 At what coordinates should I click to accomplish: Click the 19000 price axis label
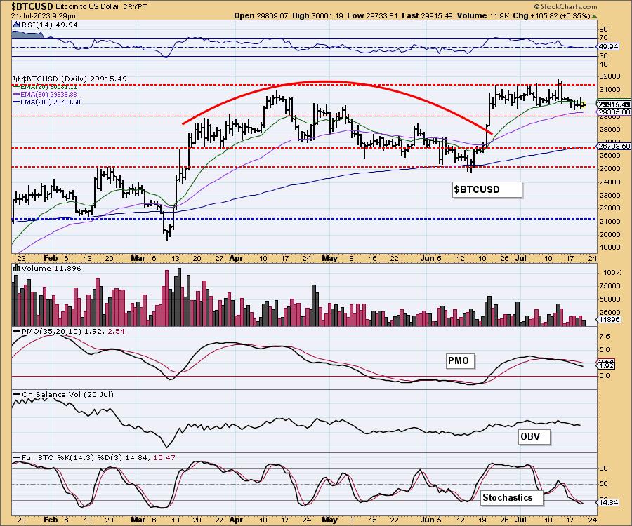(611, 248)
